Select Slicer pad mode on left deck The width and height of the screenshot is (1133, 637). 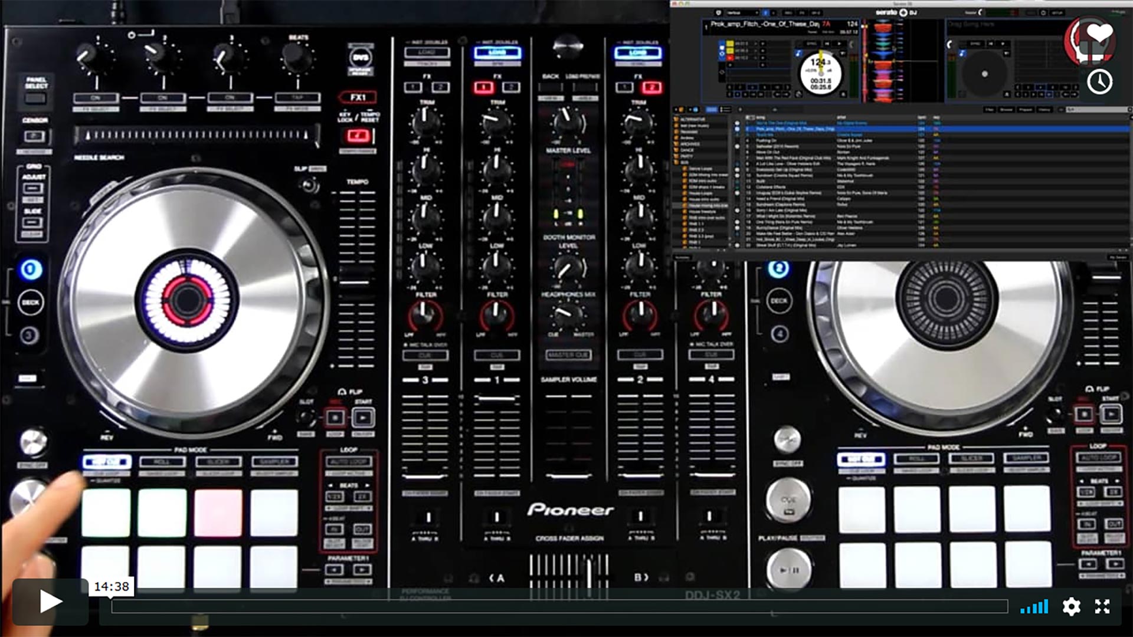[x=218, y=461]
